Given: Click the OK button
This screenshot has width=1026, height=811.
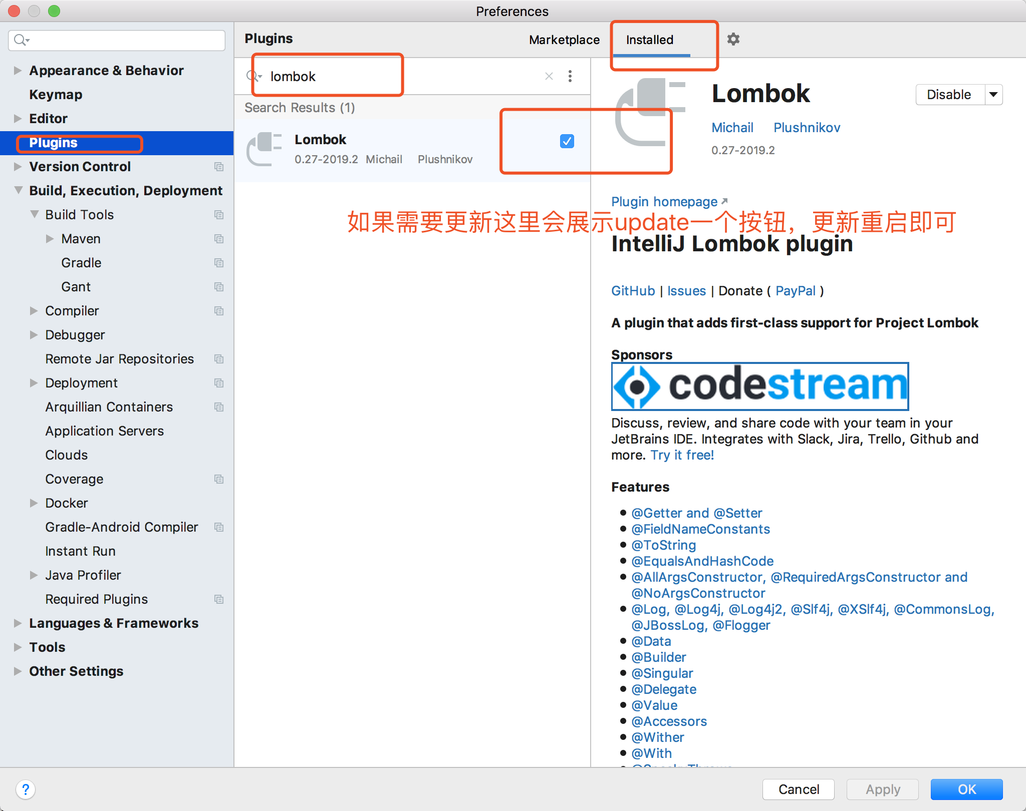Looking at the screenshot, I should (x=966, y=789).
